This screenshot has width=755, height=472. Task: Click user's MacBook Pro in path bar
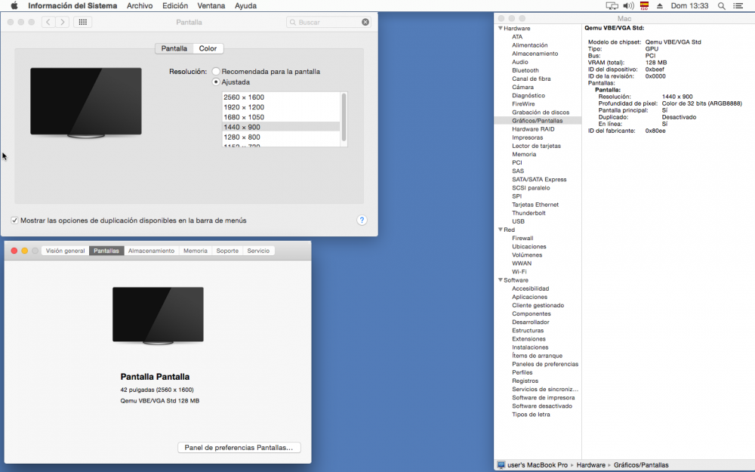[538, 465]
